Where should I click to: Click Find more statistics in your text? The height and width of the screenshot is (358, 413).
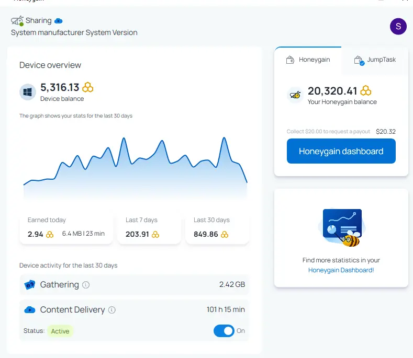tap(341, 260)
